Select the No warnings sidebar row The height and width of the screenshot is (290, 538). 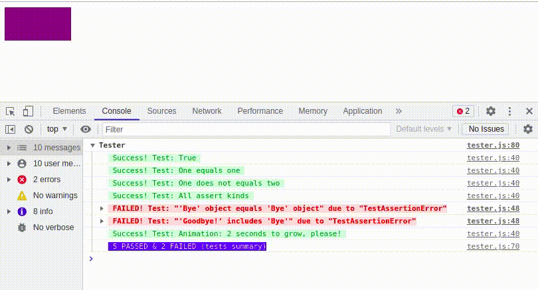41,196
